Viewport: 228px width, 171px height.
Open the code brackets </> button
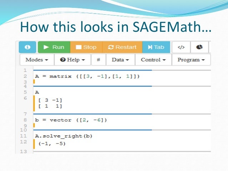pyautogui.click(x=181, y=47)
